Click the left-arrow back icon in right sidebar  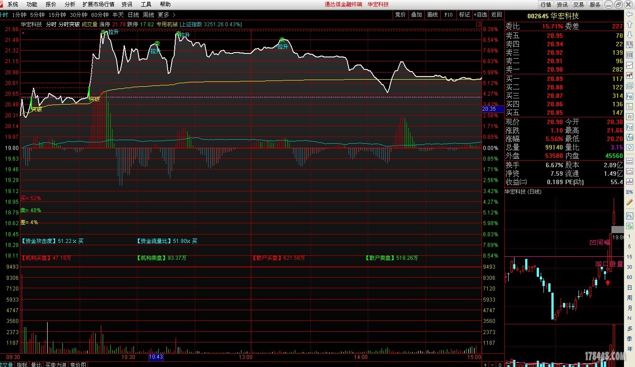point(630,15)
